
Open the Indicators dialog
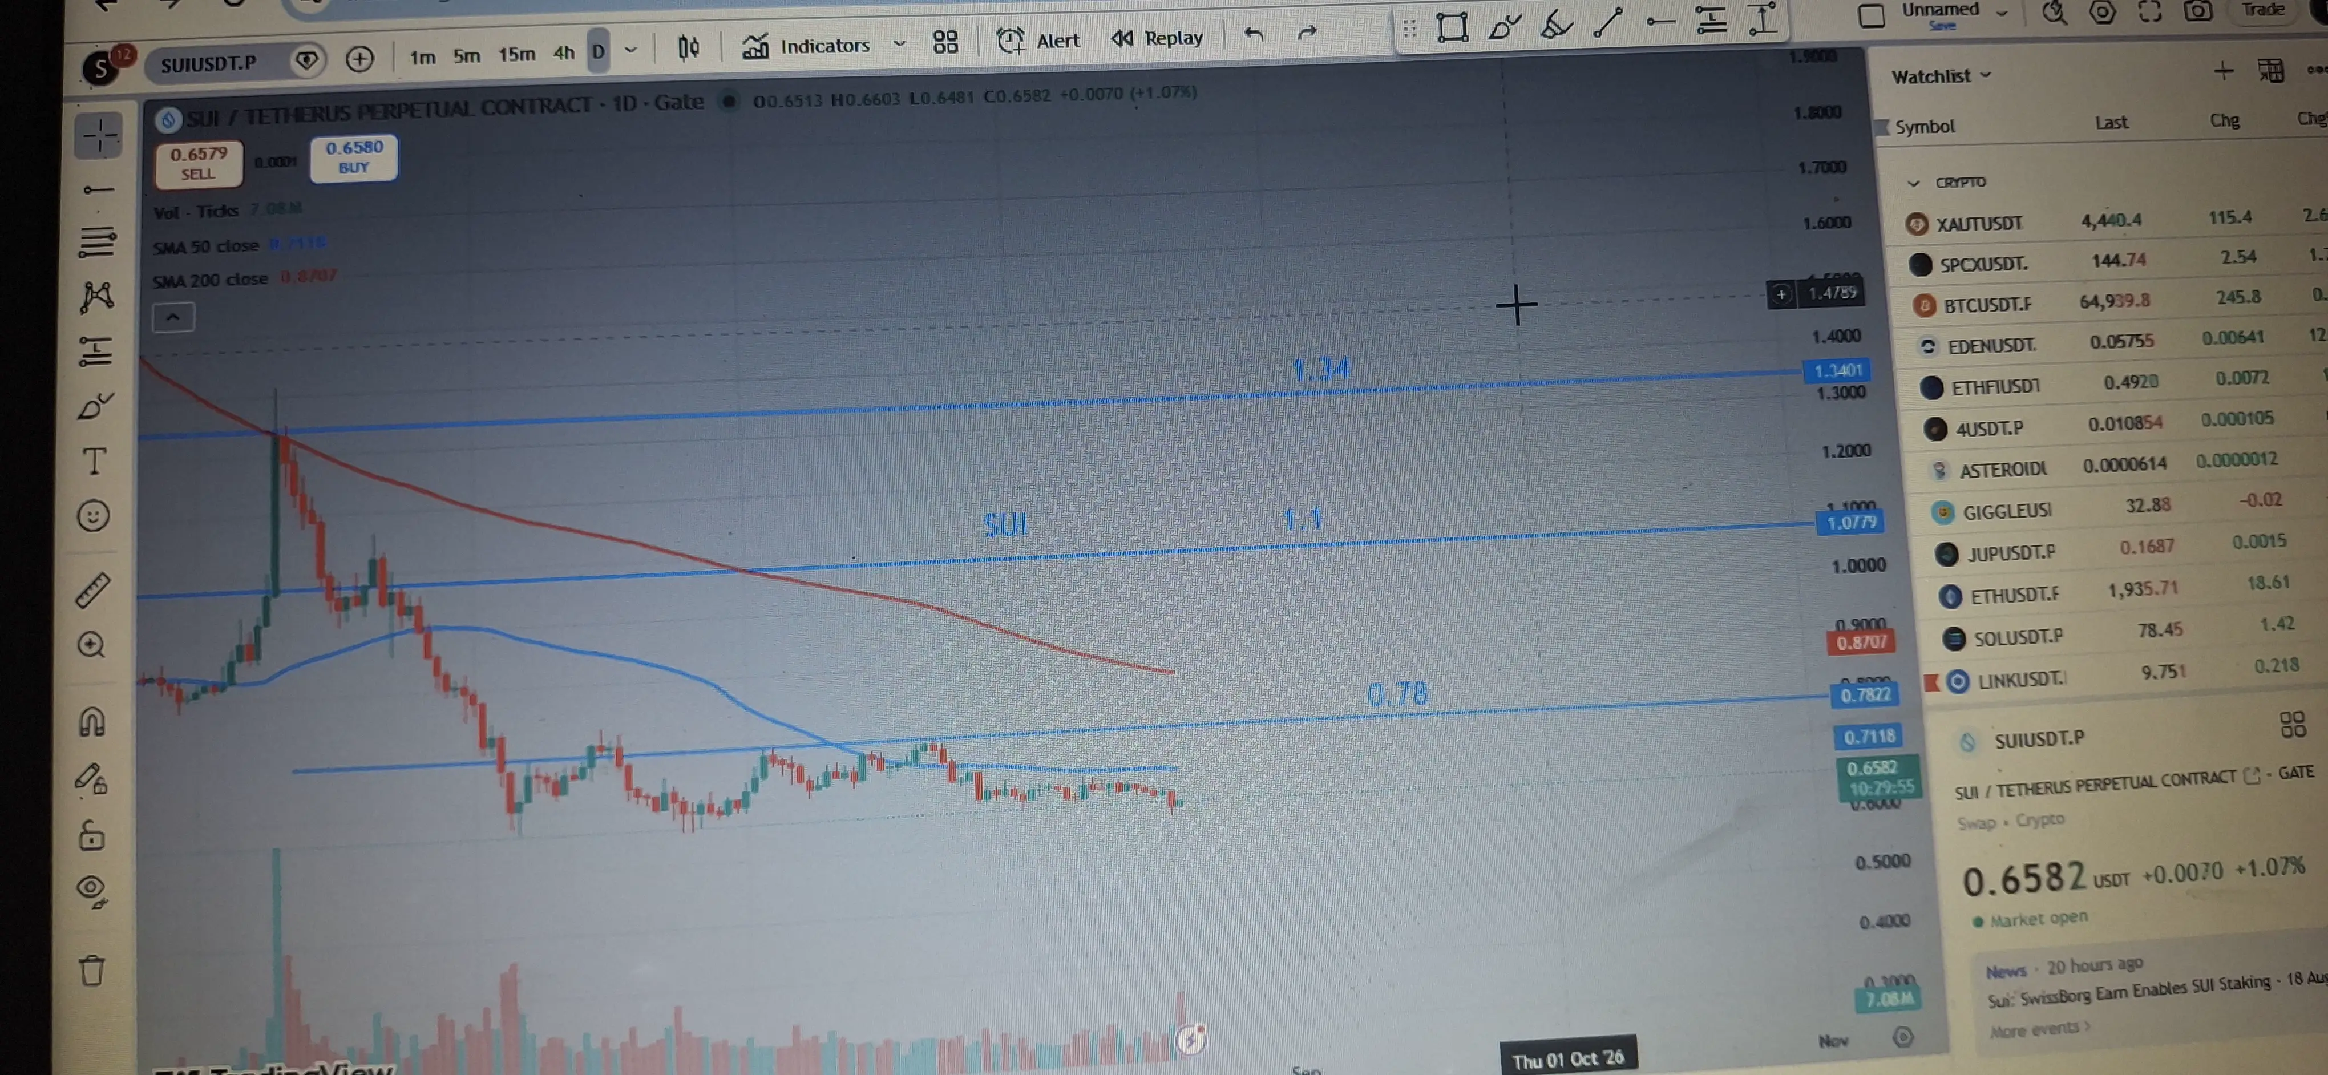806,45
